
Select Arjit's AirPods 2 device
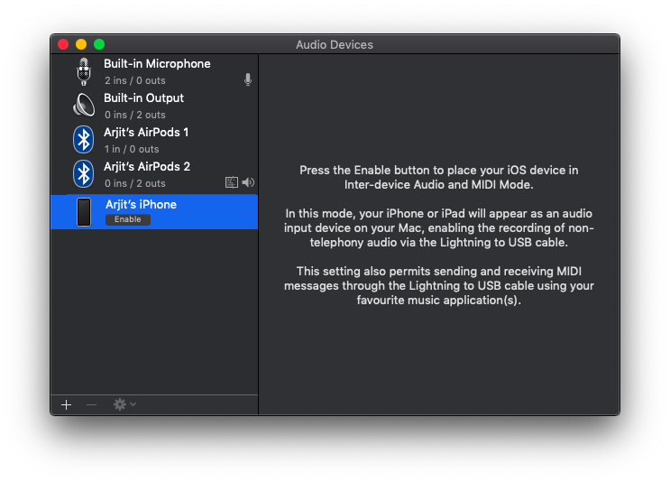pyautogui.click(x=154, y=173)
